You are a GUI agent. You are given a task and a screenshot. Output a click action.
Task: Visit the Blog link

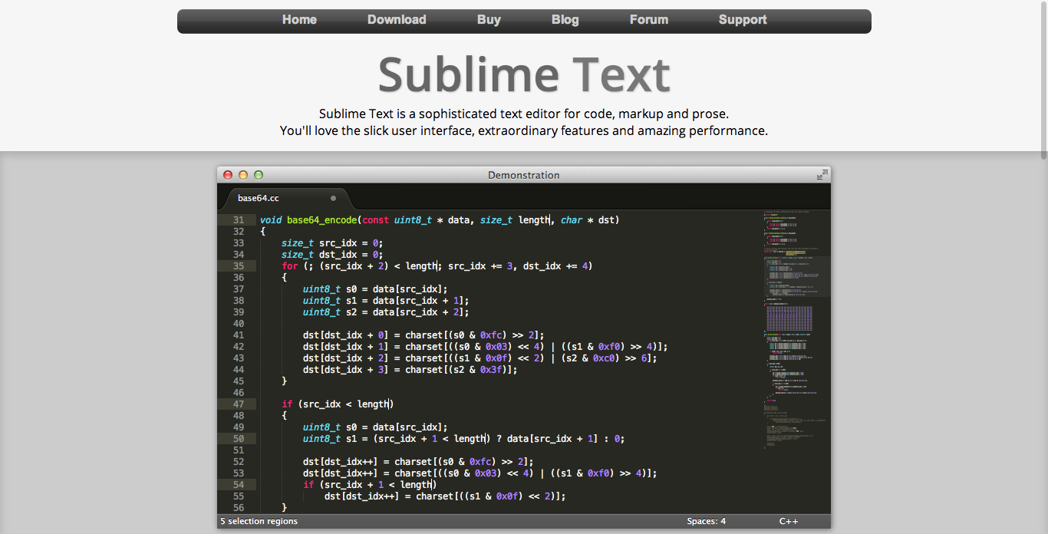(565, 20)
